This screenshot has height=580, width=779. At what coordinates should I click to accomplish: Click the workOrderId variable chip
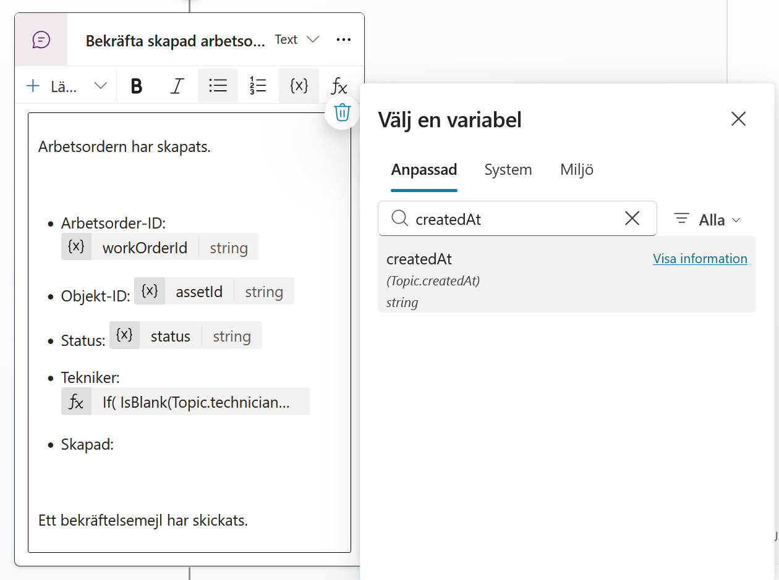pos(160,246)
